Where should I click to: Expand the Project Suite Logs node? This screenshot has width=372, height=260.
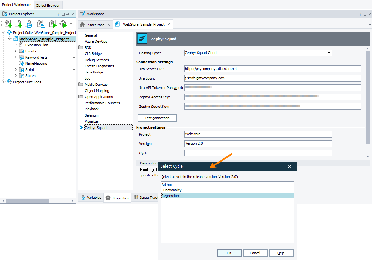[3, 82]
